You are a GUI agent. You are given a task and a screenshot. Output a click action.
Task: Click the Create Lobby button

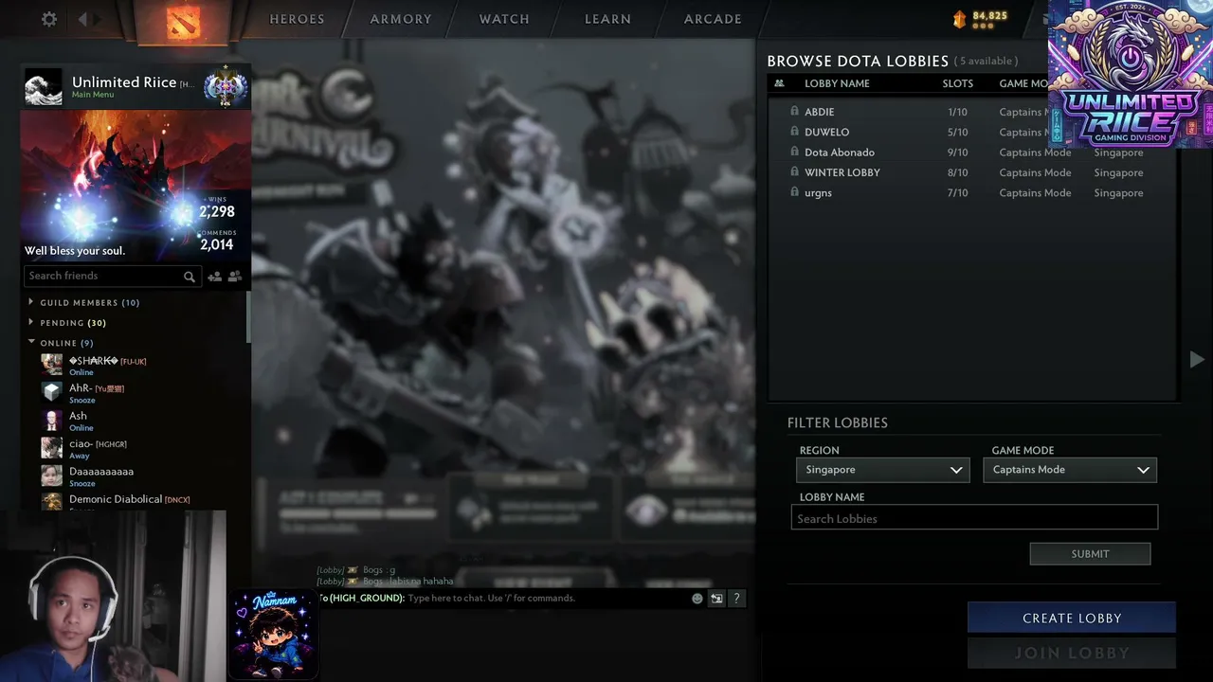[x=1072, y=618]
